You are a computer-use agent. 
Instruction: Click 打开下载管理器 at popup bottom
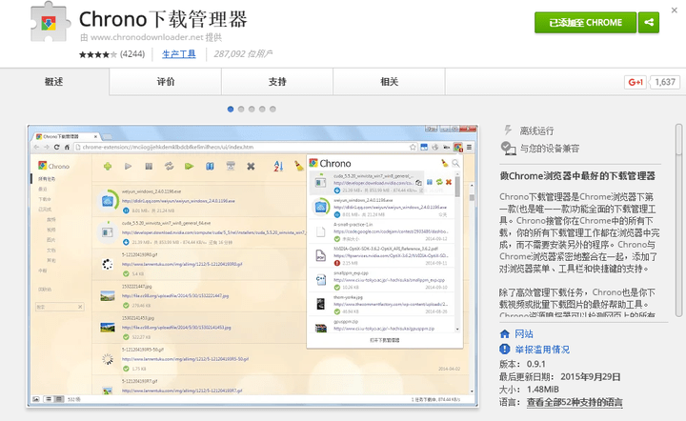click(x=385, y=340)
